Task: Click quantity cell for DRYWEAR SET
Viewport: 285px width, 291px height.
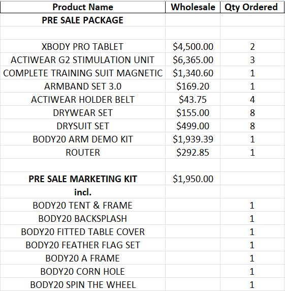Action: point(252,112)
